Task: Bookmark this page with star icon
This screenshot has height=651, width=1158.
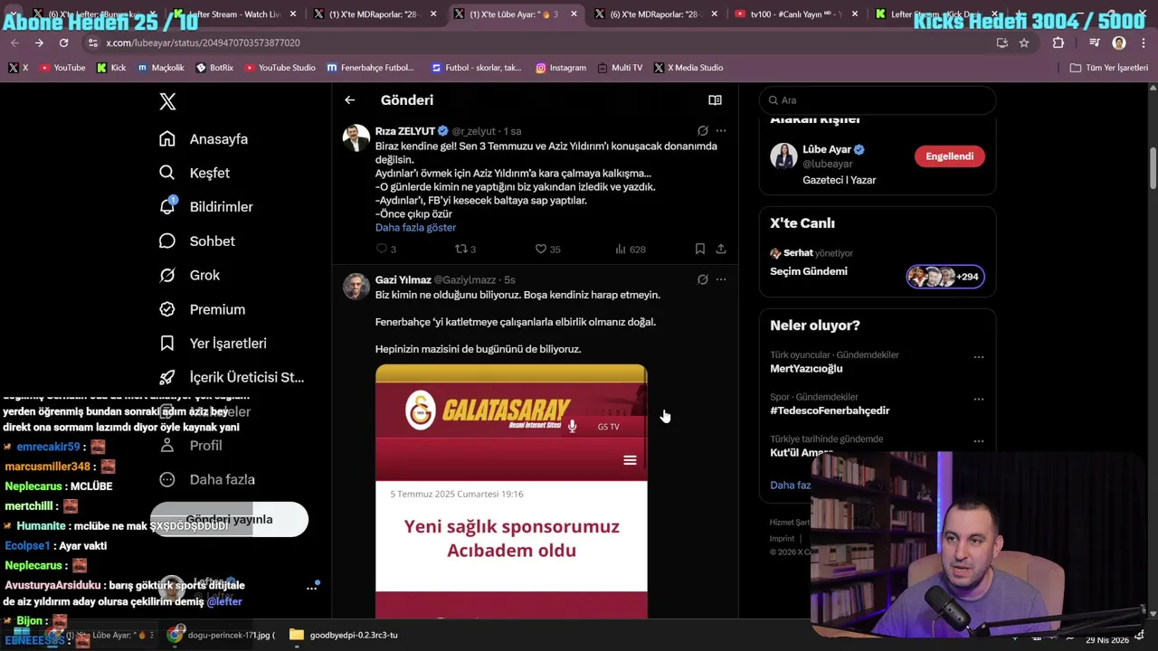Action: [1024, 42]
